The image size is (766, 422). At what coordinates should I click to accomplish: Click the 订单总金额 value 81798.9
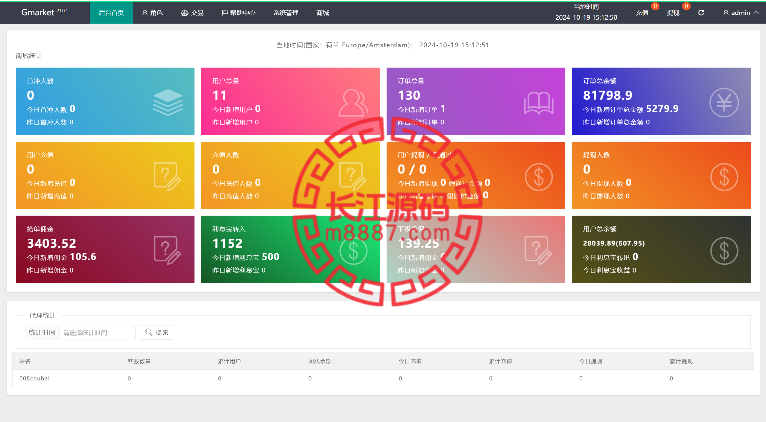(x=608, y=95)
